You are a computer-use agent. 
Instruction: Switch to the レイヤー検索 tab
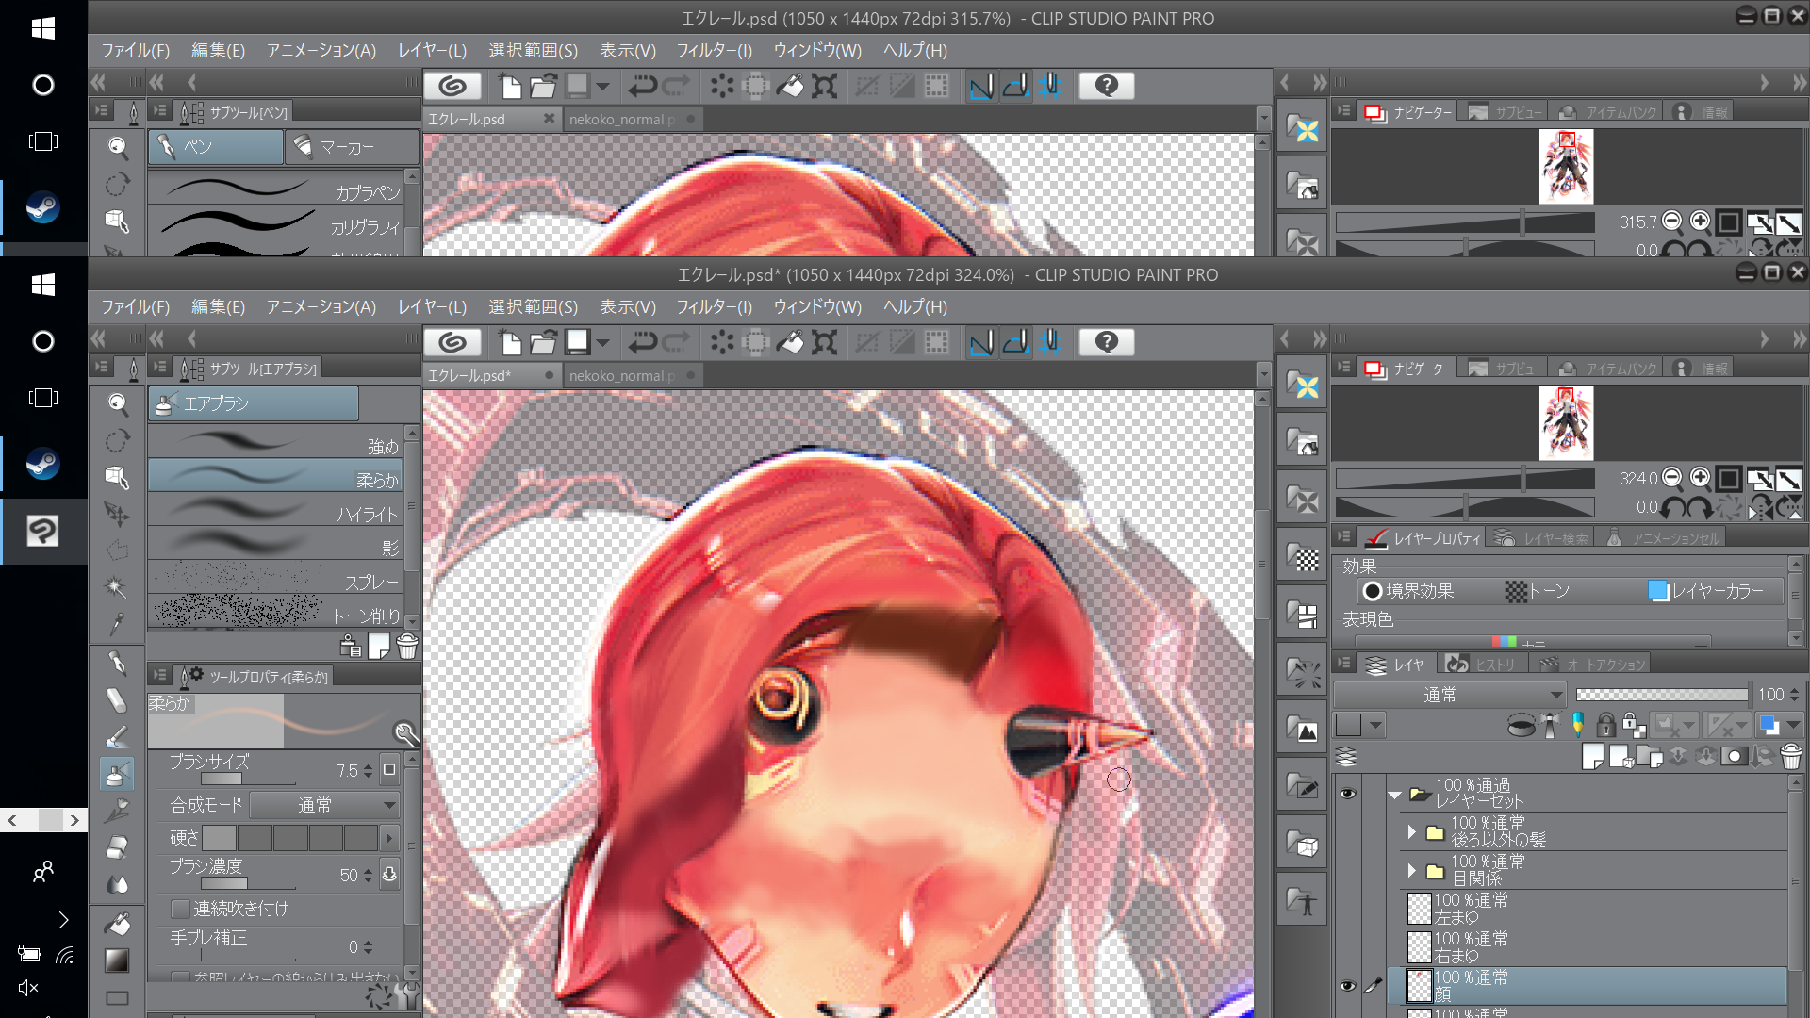coord(1542,538)
